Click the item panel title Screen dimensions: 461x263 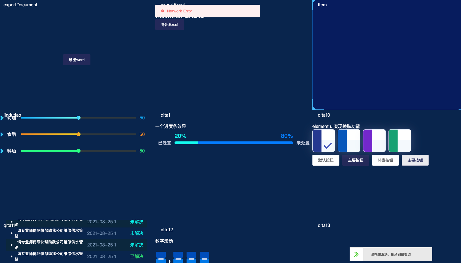[x=322, y=5]
